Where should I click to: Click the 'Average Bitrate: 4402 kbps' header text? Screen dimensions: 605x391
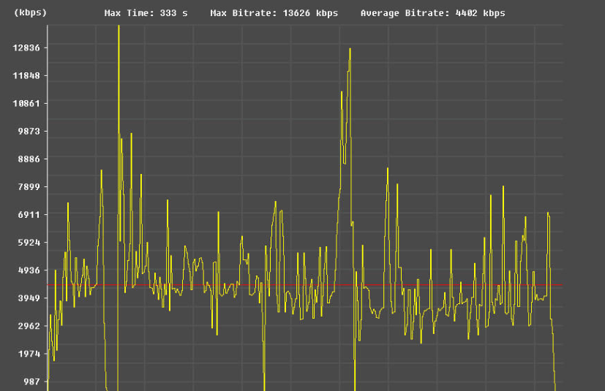click(x=432, y=13)
